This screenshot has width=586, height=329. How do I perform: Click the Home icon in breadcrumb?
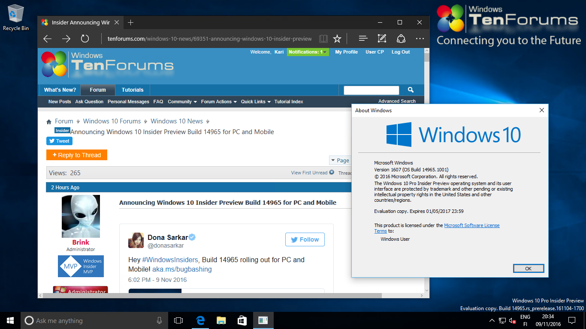coord(49,122)
